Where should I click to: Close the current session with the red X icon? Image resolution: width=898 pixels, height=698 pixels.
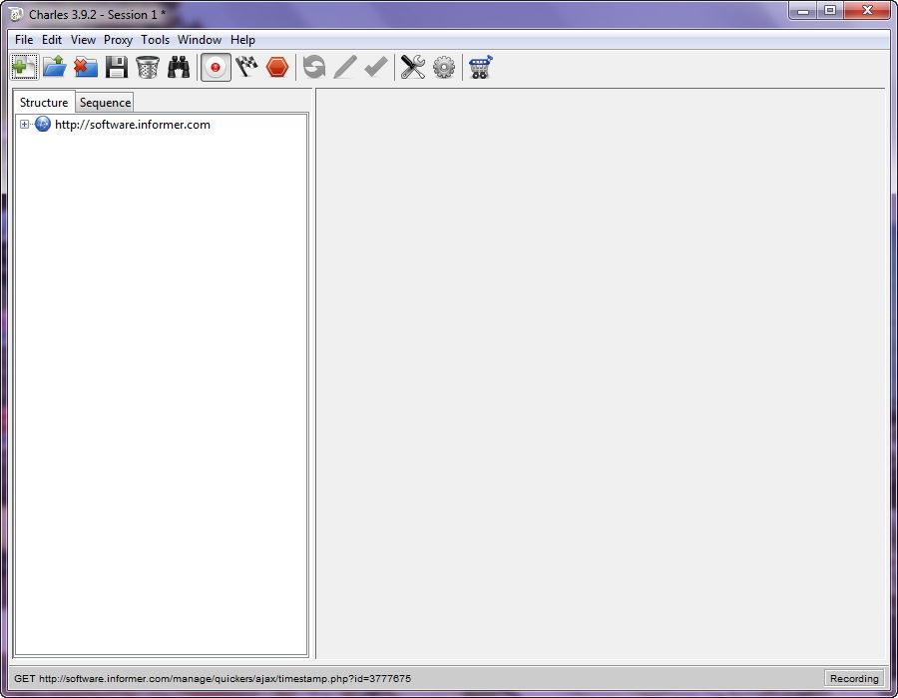[x=86, y=67]
